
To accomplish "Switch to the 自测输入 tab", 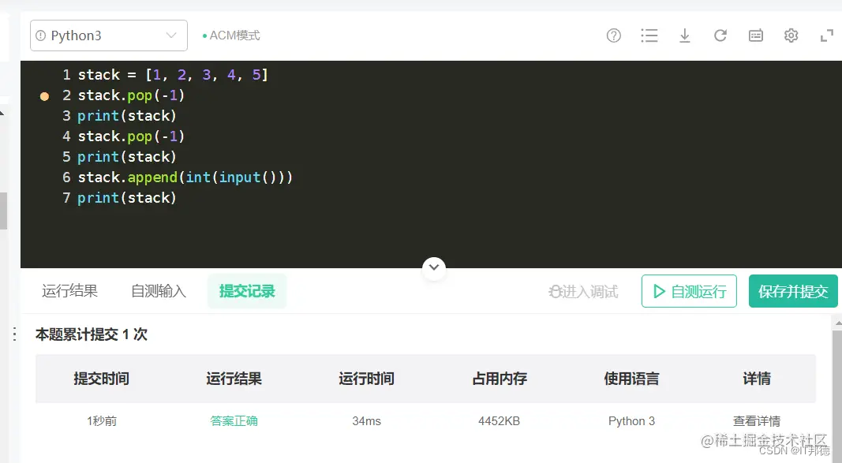I will (x=159, y=291).
